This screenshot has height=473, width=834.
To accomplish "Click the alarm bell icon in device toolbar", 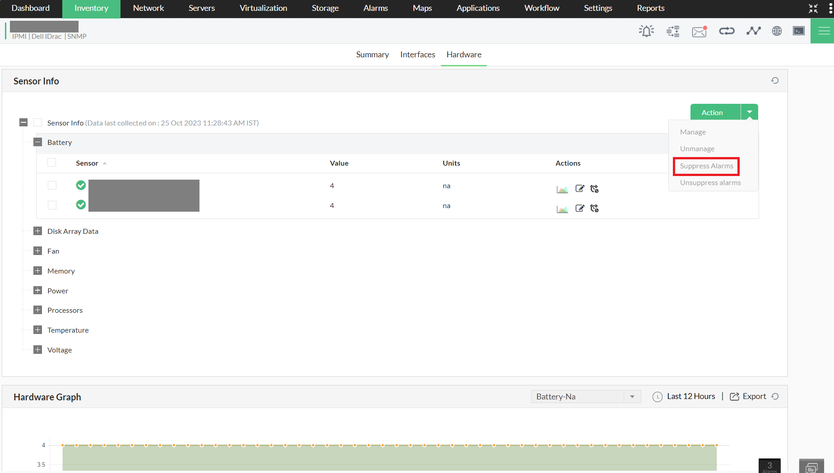I will (646, 31).
